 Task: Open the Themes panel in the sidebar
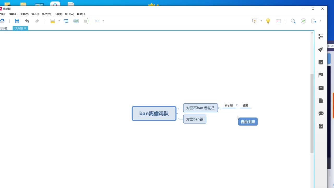click(x=321, y=88)
